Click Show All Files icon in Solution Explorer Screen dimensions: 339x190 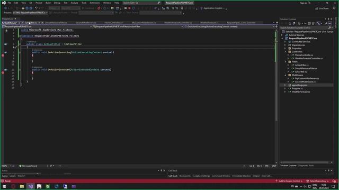click(x=313, y=23)
